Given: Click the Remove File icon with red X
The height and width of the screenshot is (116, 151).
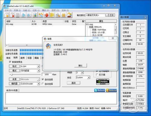Looking at the screenshot, I should (12, 15).
